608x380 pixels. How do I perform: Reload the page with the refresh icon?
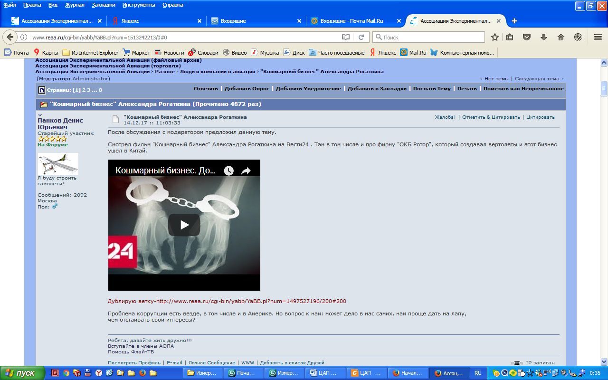point(361,37)
